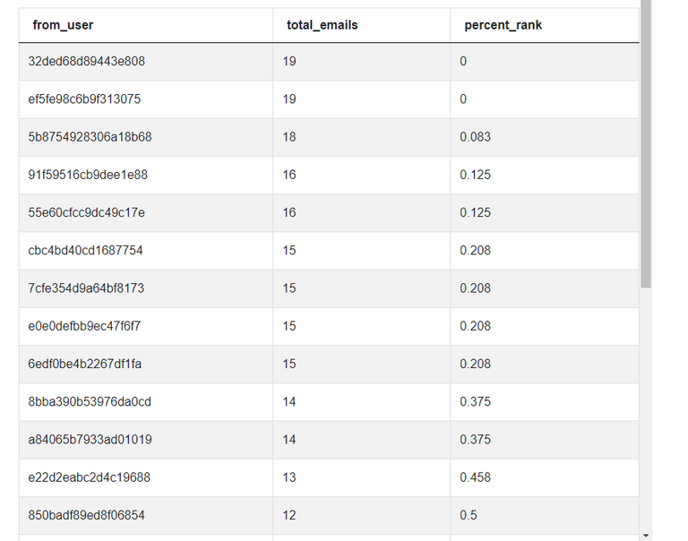The image size is (688, 541).
Task: Click percent_rank 0.375 for user 8bba390b53976da0cd
Action: 475,401
